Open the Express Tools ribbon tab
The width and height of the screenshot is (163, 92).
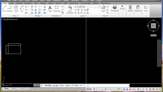(74, 3)
